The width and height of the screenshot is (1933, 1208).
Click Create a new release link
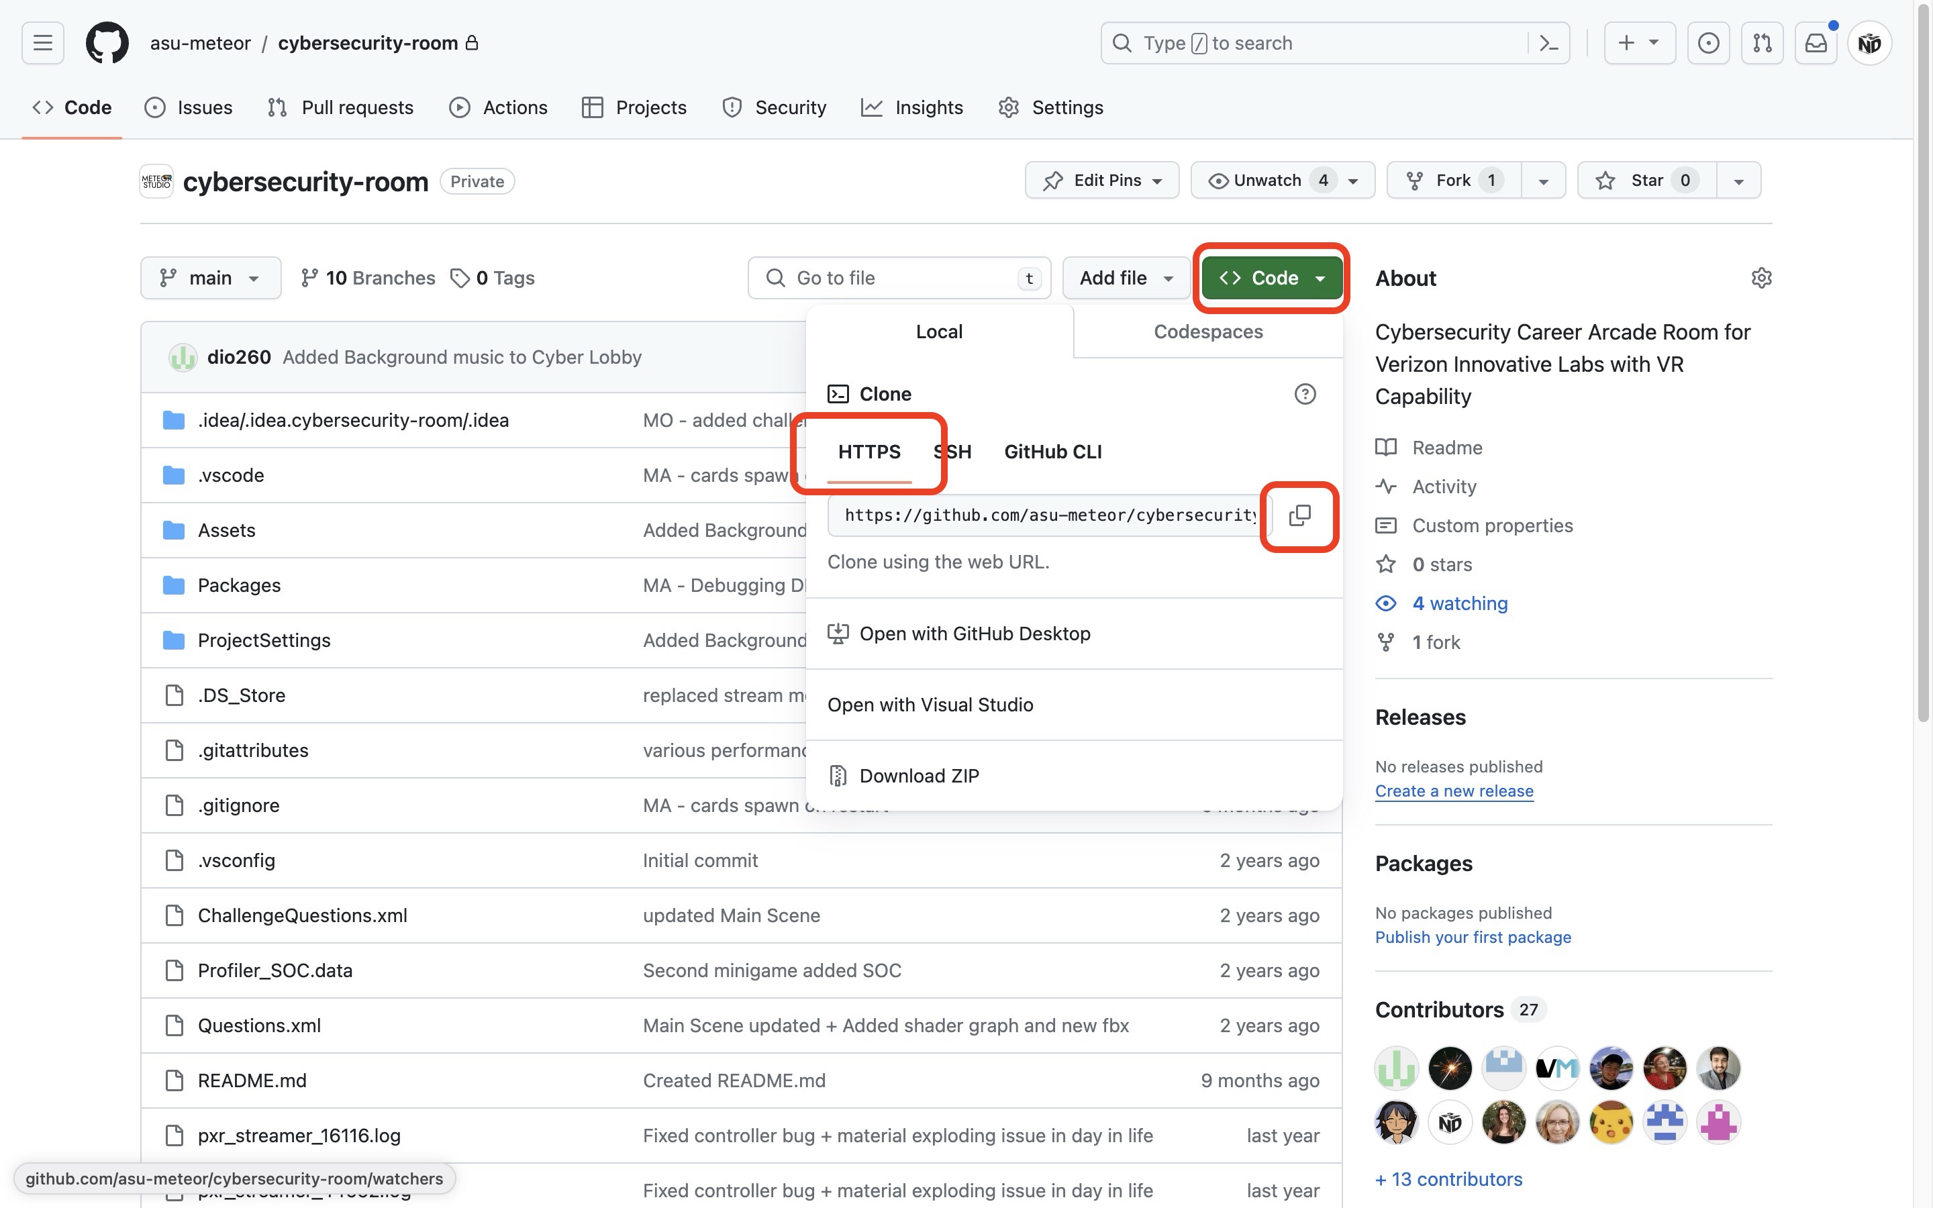click(x=1454, y=791)
